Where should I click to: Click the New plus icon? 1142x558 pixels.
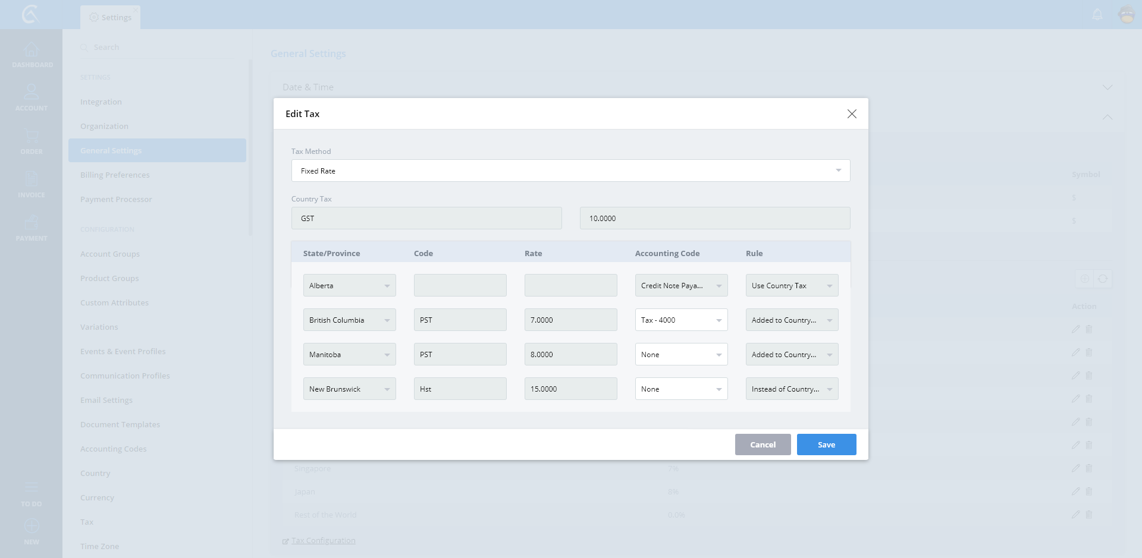point(32,527)
